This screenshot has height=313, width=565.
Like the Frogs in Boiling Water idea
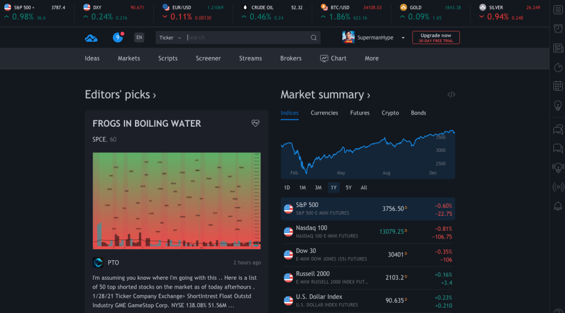pos(255,124)
